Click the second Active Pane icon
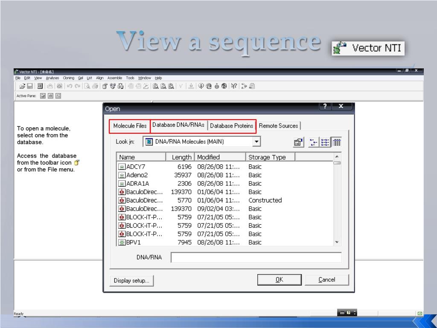 tap(50, 96)
